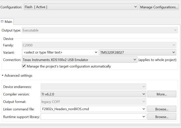Viewport: 181px width, 128px height.
Task: Open the Compiler version TI v6.2.0 dropdown
Action: point(94,94)
